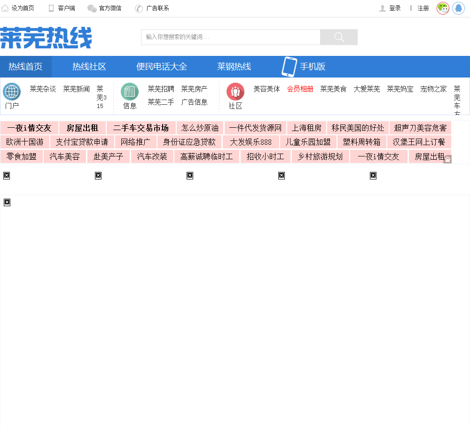
Task: Click the 官方微信 link
Action: pyautogui.click(x=110, y=8)
